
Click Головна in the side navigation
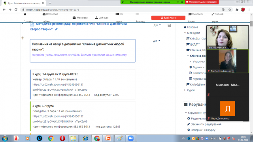(191, 27)
